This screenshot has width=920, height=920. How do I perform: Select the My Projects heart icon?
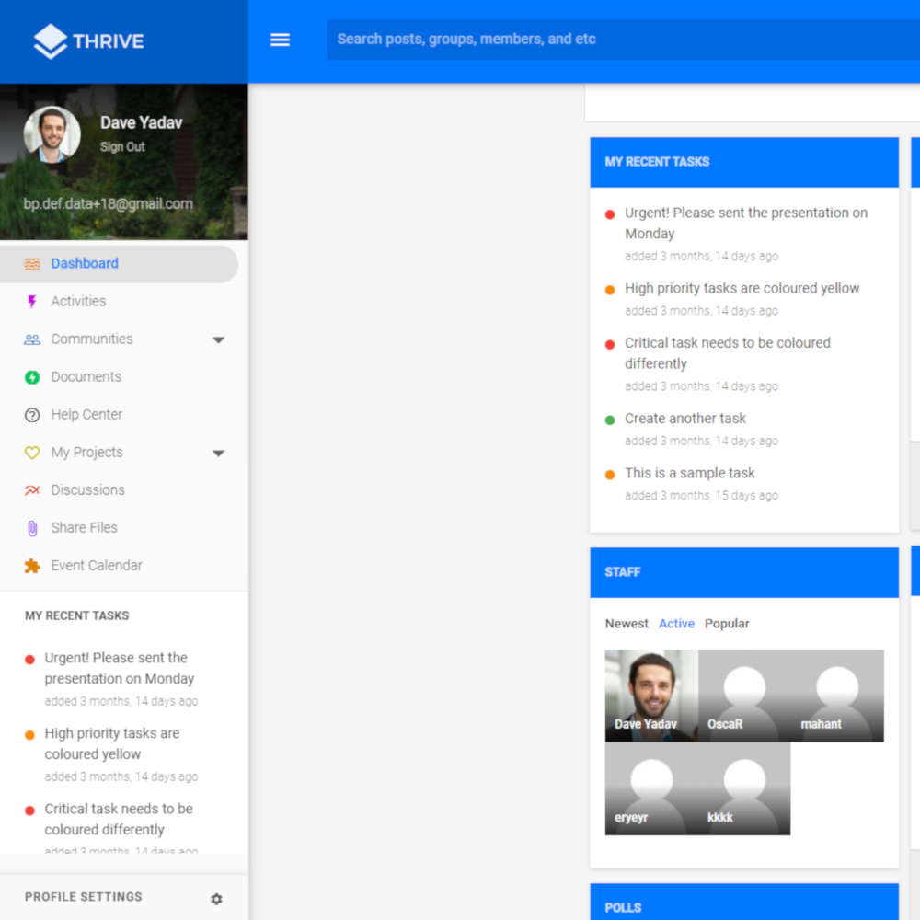point(31,452)
